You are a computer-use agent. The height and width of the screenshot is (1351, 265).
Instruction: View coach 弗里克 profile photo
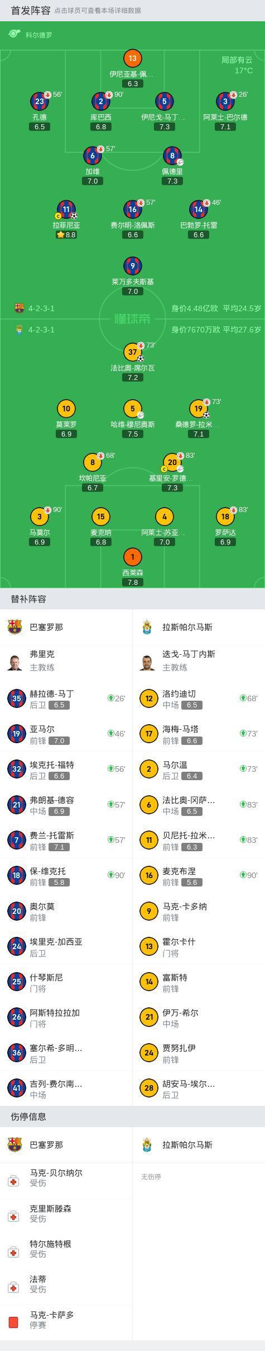15,662
